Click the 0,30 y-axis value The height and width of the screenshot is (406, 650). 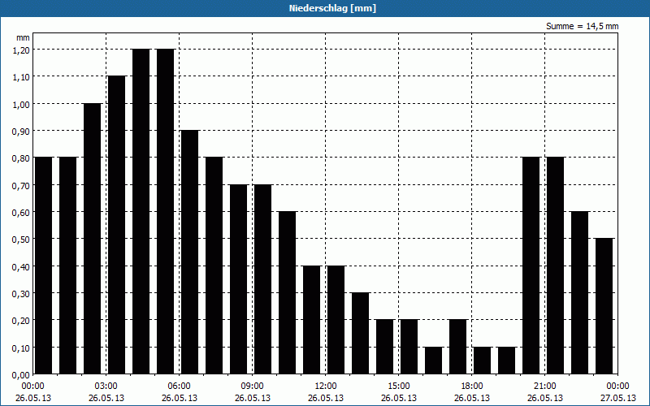point(21,293)
